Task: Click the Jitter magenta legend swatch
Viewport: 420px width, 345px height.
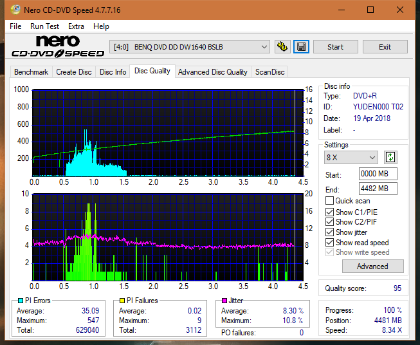Action: tap(224, 301)
